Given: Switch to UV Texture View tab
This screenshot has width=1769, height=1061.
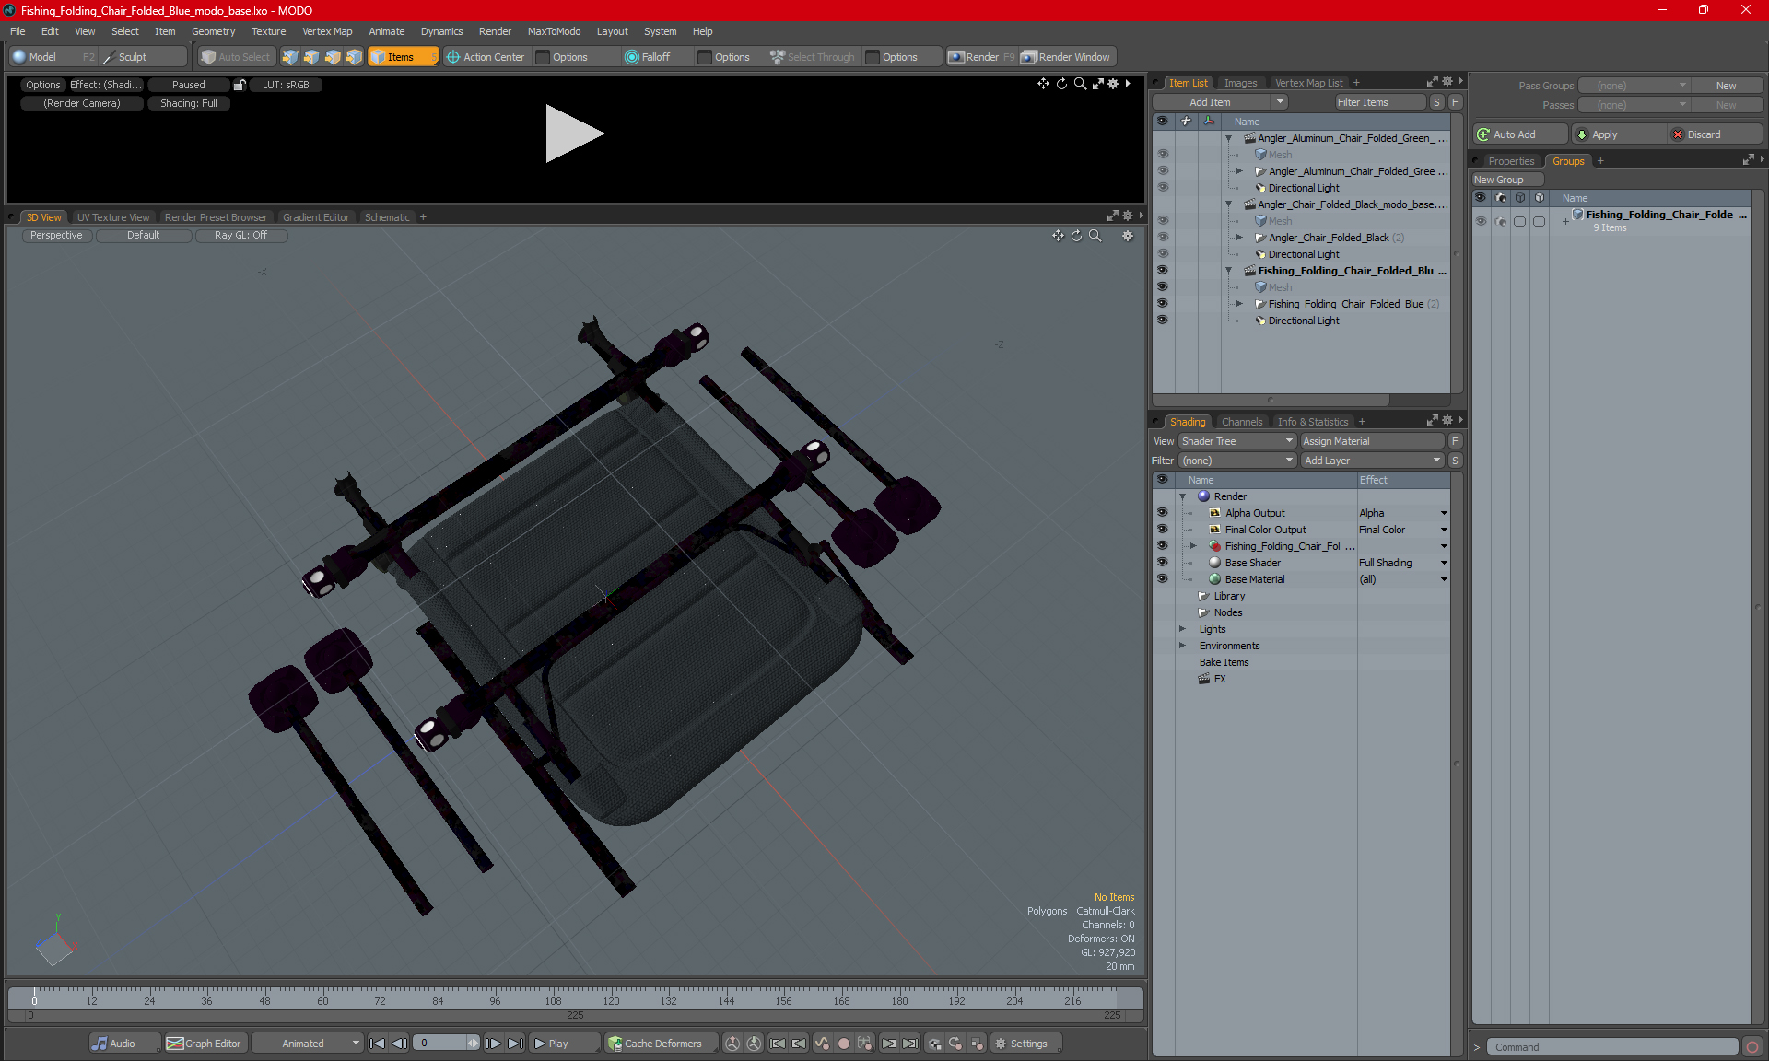Looking at the screenshot, I should click(x=113, y=217).
